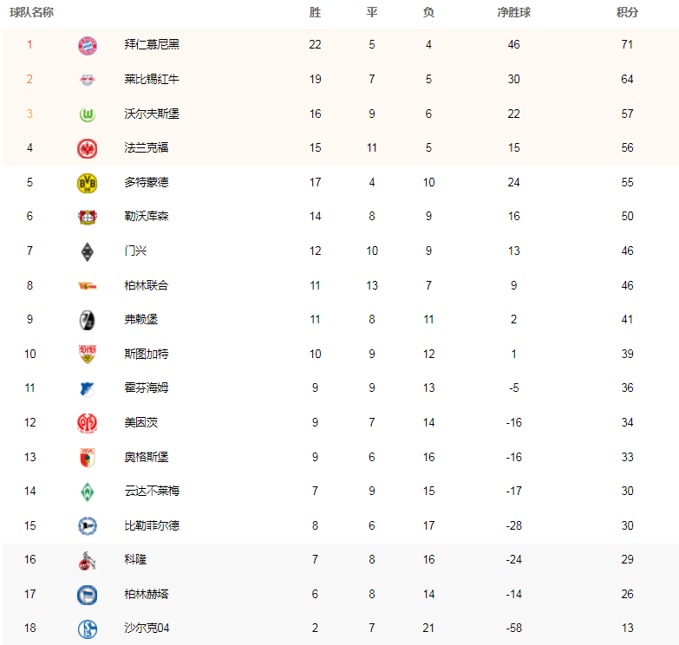Open team name 拜仁慕尼黑
The height and width of the screenshot is (645, 679).
click(x=152, y=44)
